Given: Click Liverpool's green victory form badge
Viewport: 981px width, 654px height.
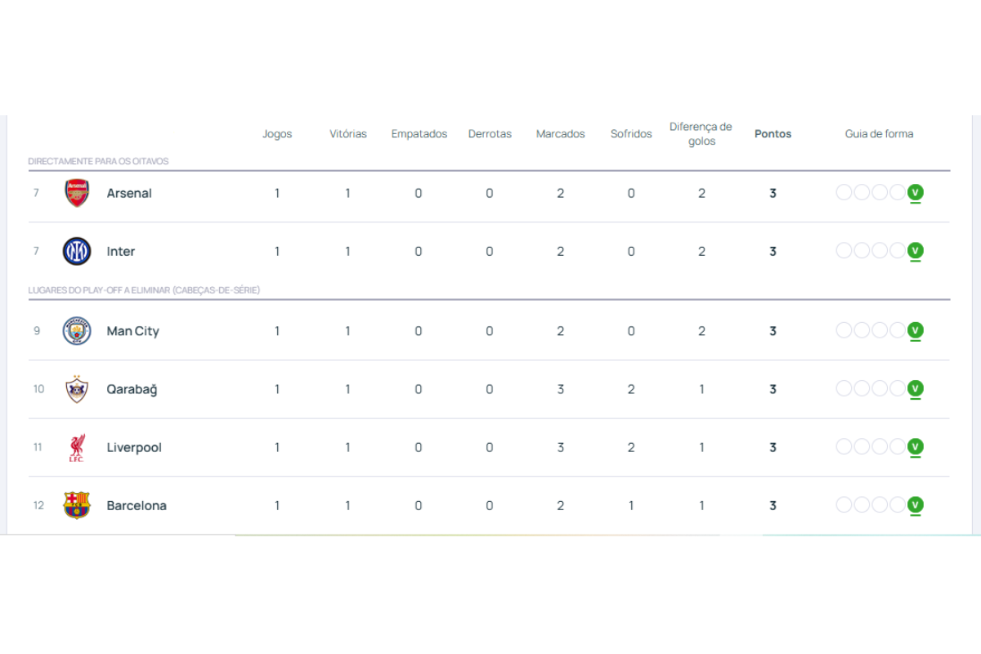Looking at the screenshot, I should point(916,447).
